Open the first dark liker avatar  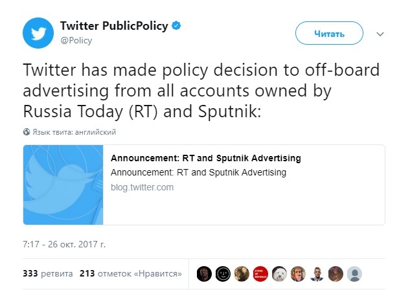tap(204, 273)
